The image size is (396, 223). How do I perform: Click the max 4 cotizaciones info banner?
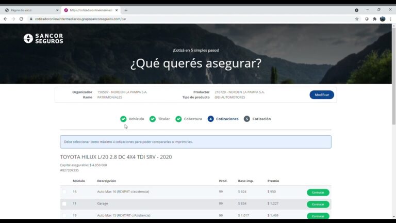(196, 142)
